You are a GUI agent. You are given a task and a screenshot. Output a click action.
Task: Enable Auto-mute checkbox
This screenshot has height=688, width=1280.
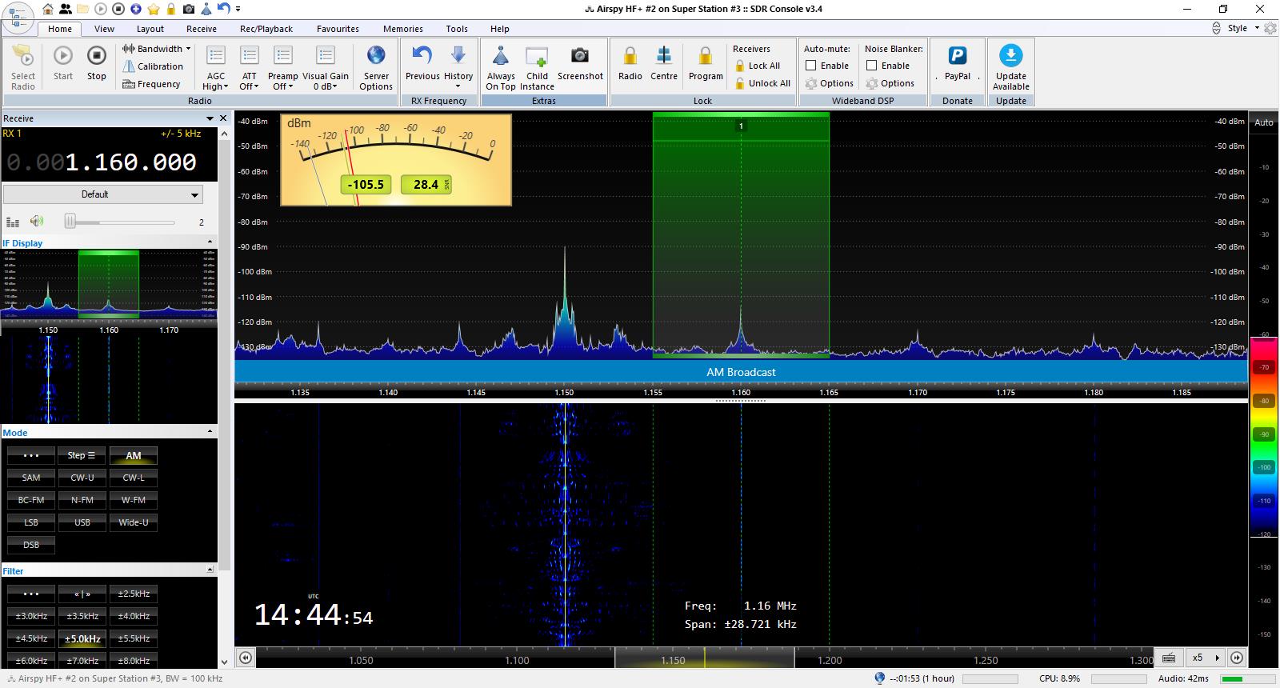811,66
